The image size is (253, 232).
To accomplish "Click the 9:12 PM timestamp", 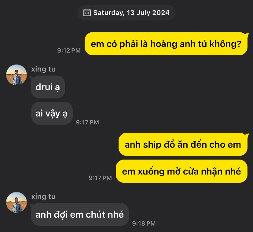I will click(x=69, y=50).
